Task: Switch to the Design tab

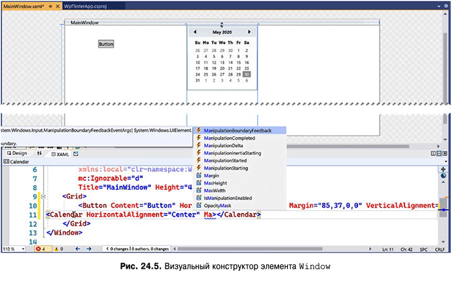Action: pyautogui.click(x=16, y=154)
